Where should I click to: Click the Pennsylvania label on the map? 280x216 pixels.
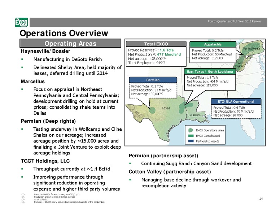point(251,49)
